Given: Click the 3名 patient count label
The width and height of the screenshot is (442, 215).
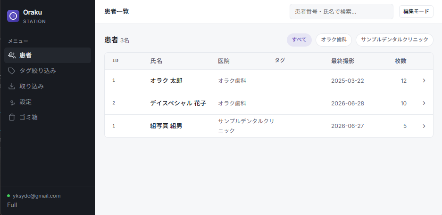Looking at the screenshot, I should click(125, 40).
